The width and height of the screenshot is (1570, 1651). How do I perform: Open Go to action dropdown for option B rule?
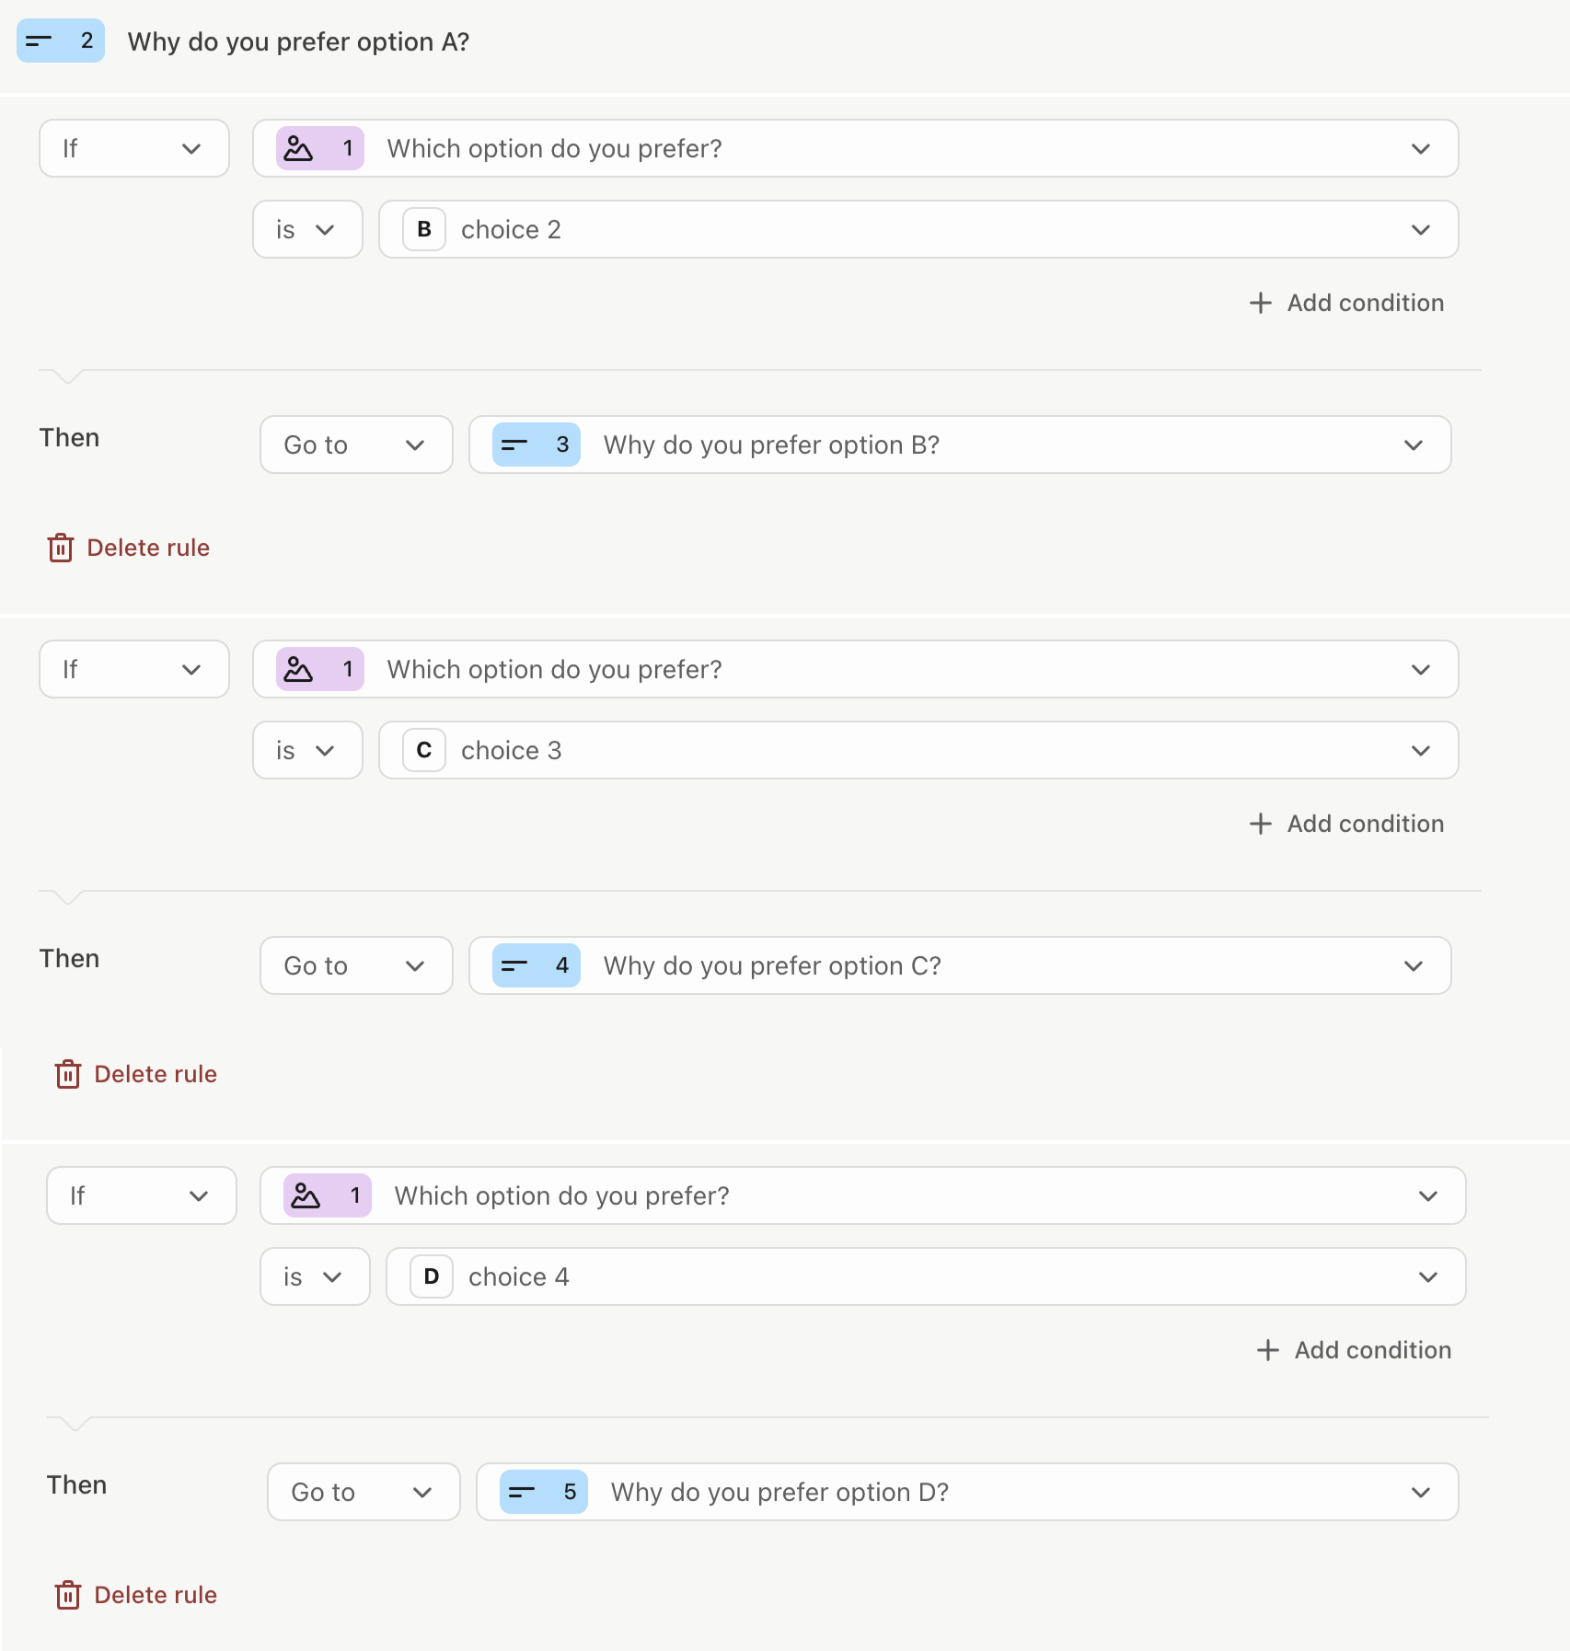(x=356, y=444)
